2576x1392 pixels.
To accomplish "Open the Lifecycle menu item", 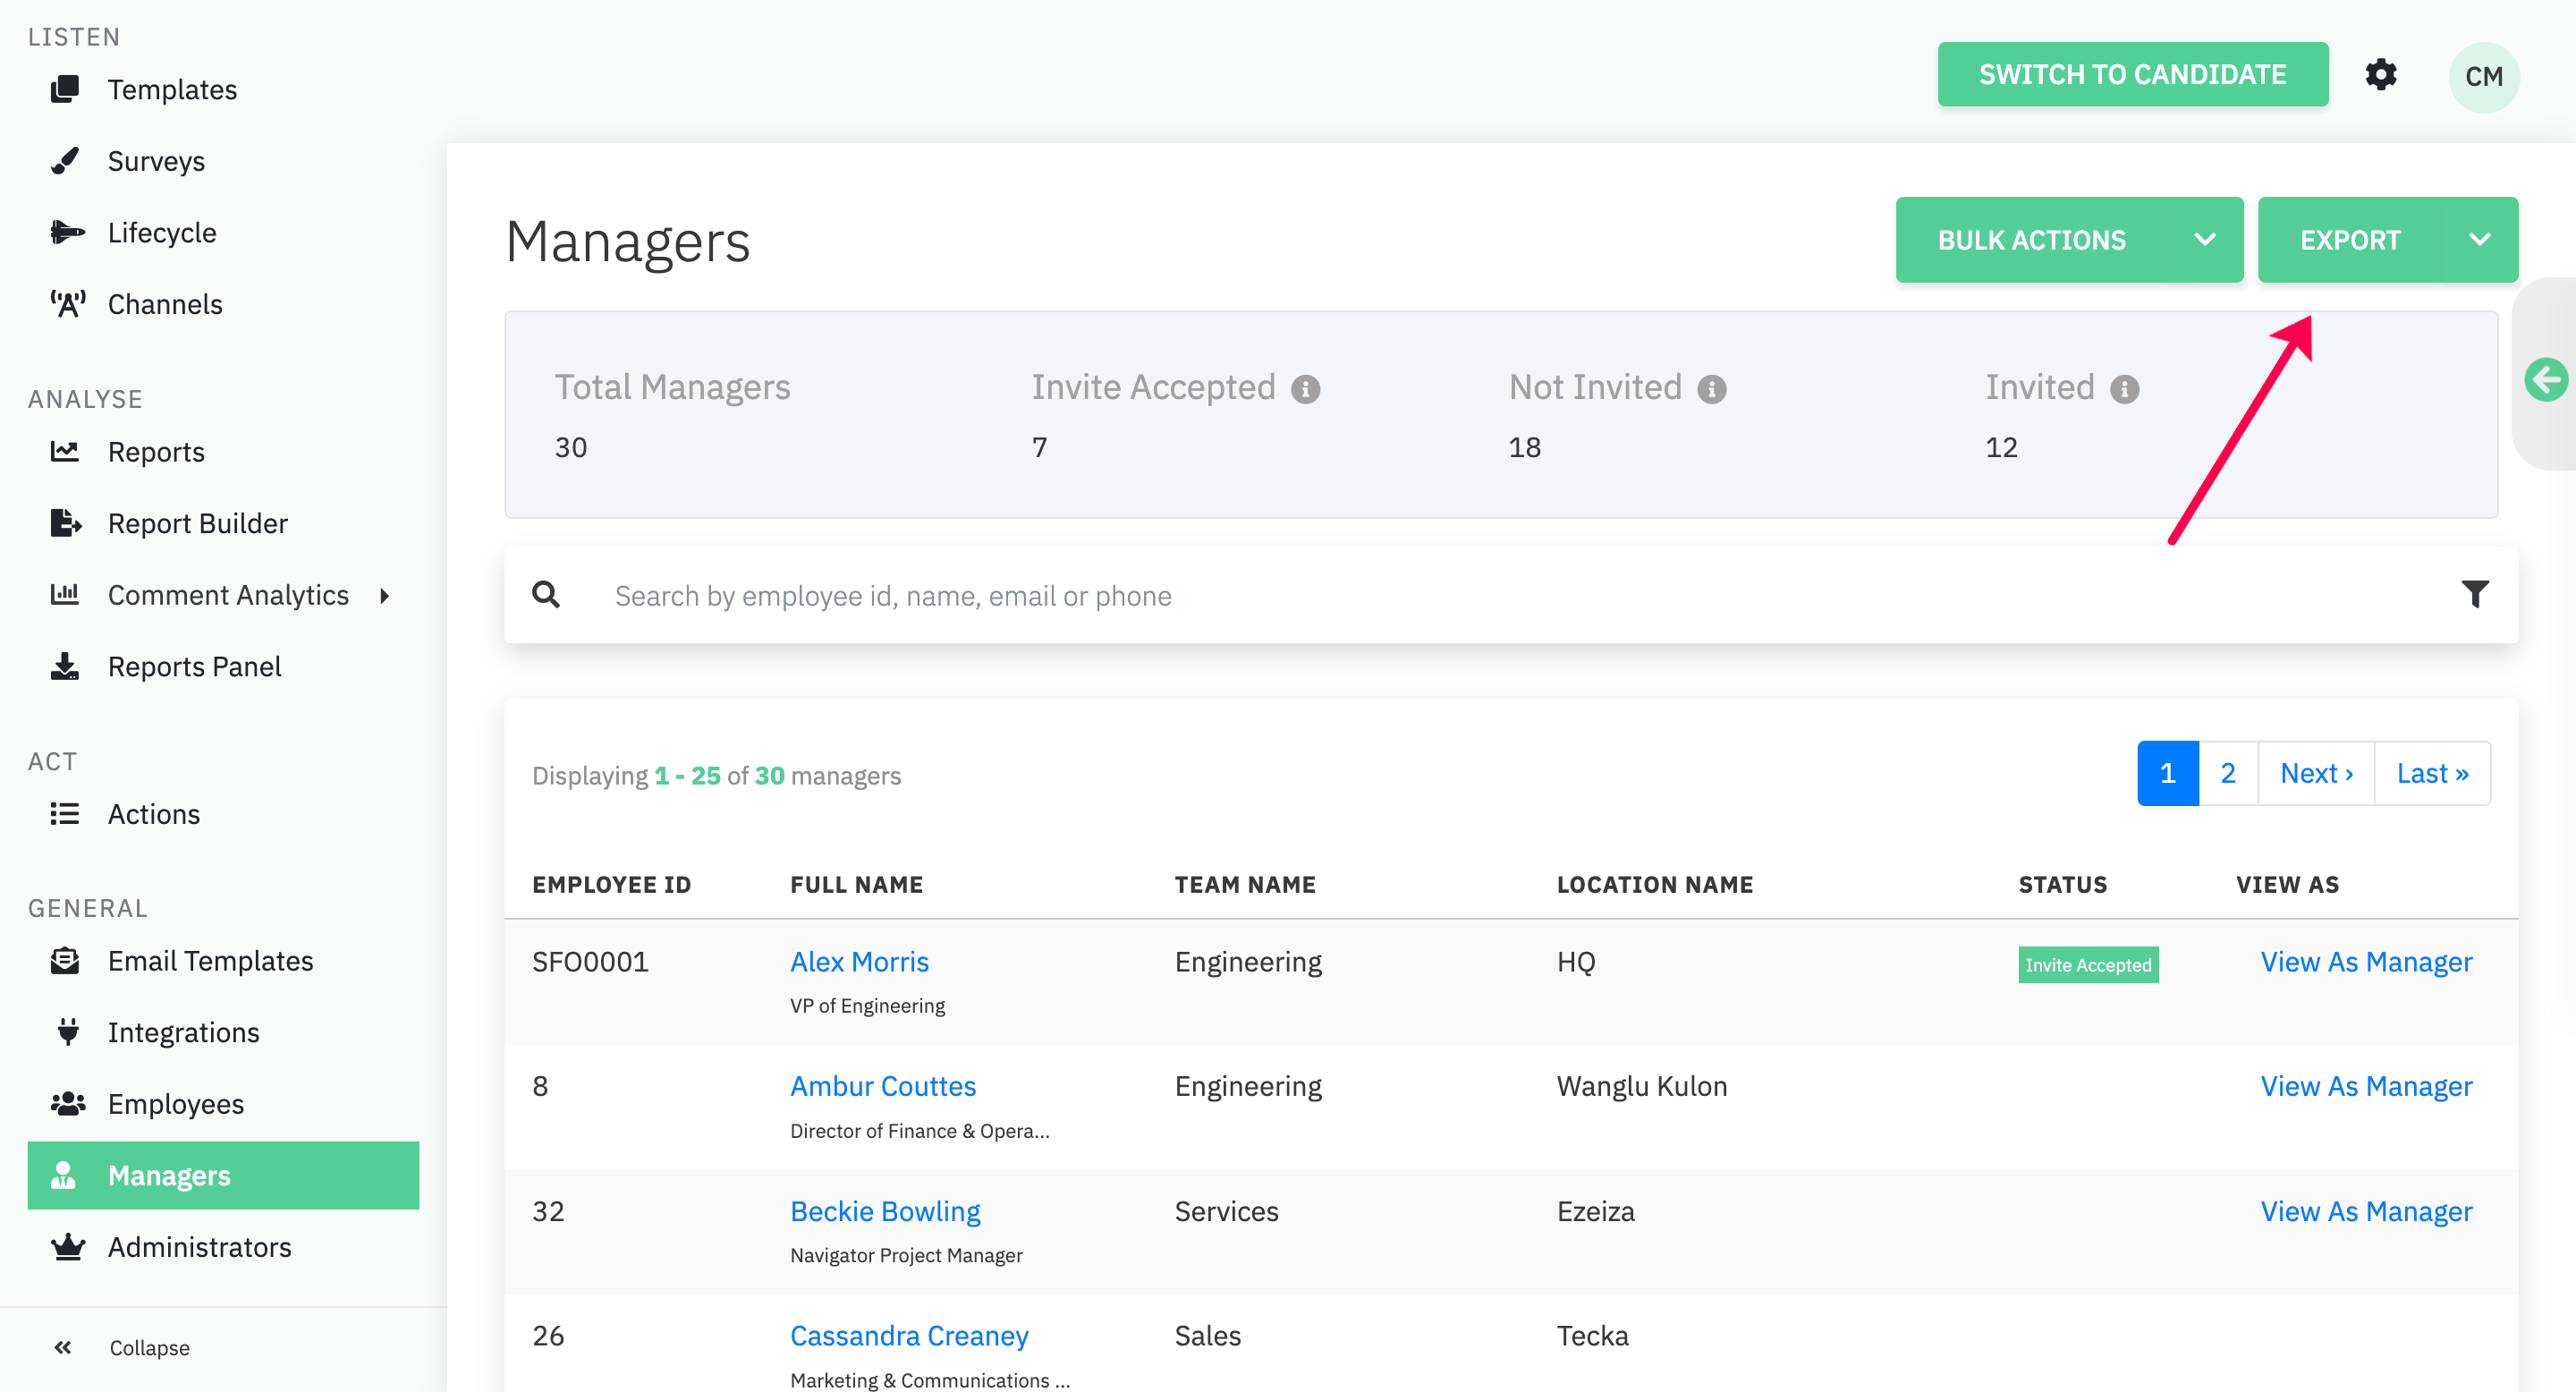I will click(x=161, y=232).
